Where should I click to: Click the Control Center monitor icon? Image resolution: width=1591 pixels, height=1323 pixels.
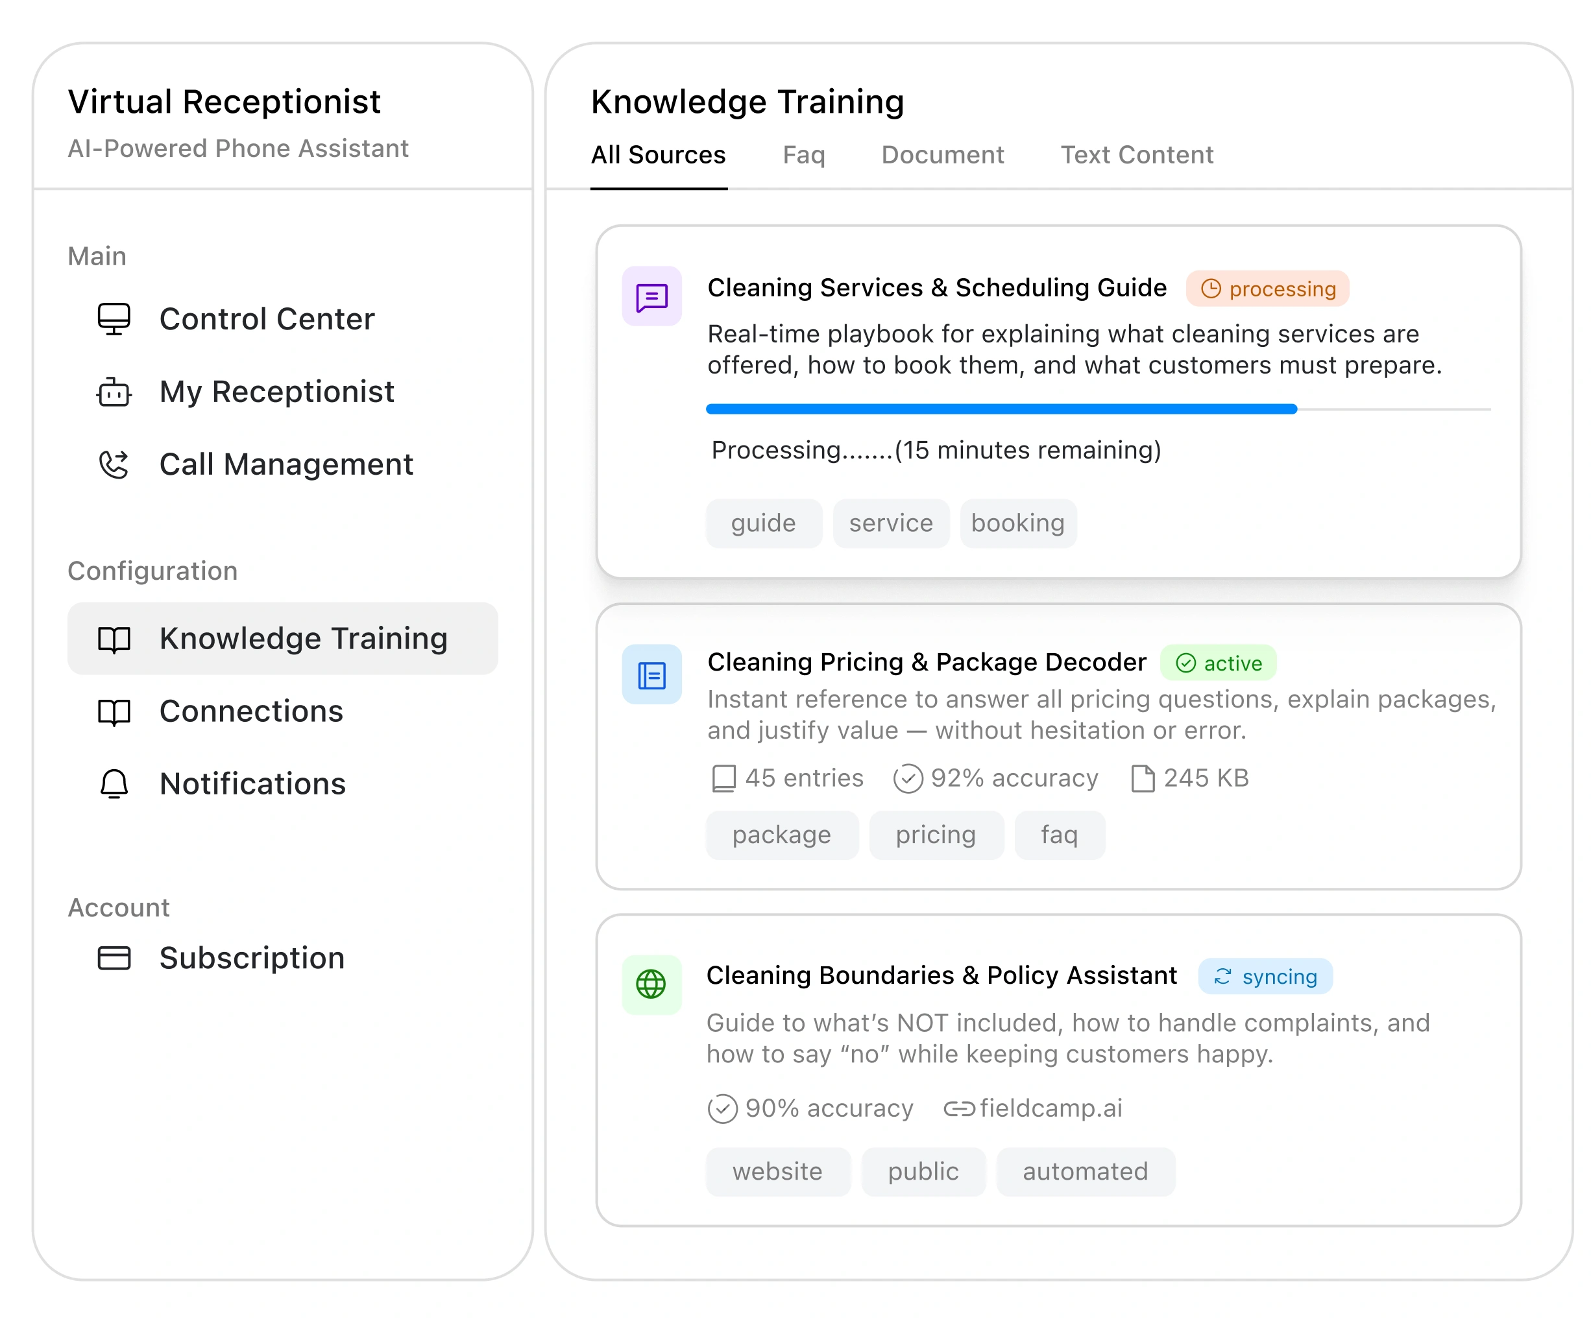(x=114, y=319)
